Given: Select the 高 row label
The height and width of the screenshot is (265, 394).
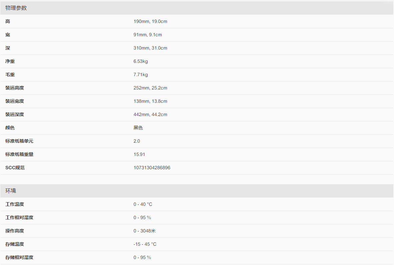Looking at the screenshot, I should pyautogui.click(x=8, y=22).
